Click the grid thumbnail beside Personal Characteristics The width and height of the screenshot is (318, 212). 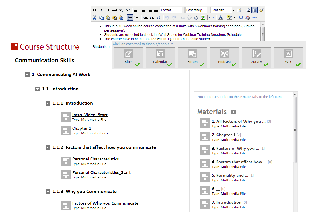pyautogui.click(x=66, y=161)
